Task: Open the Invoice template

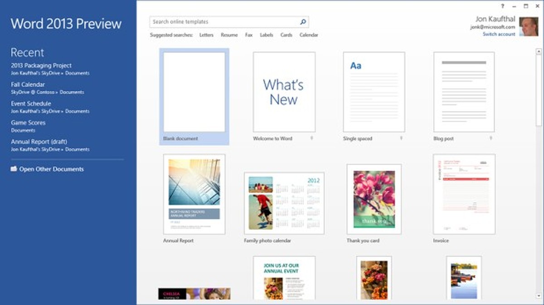Action: click(463, 192)
